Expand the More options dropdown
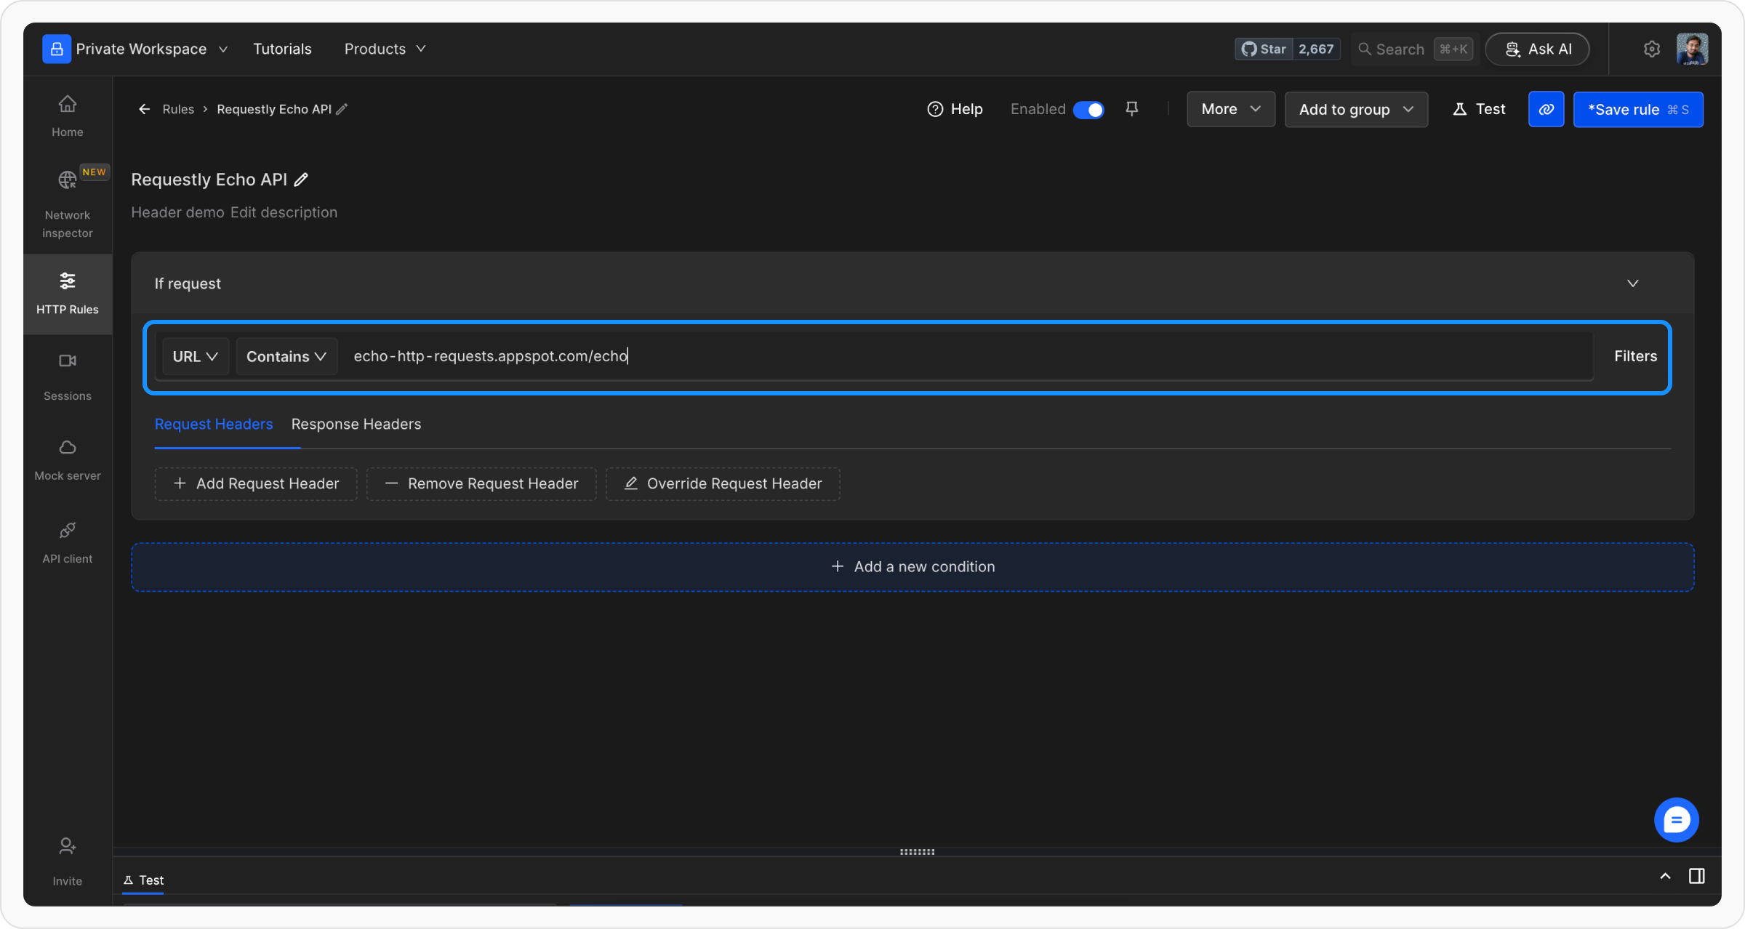1745x929 pixels. coord(1230,110)
